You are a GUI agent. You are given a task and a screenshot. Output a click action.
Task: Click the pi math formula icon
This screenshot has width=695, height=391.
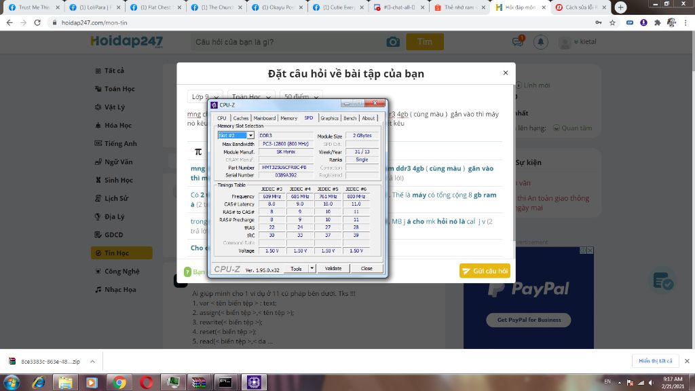pyautogui.click(x=198, y=151)
